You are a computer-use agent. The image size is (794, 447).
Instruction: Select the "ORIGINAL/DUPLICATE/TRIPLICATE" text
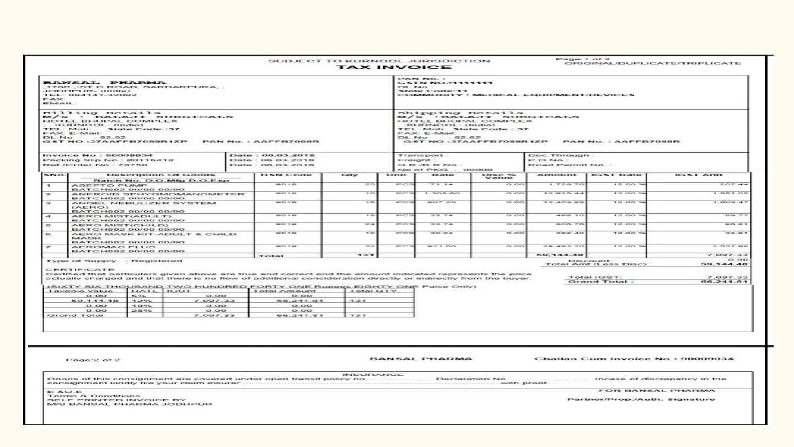[653, 63]
